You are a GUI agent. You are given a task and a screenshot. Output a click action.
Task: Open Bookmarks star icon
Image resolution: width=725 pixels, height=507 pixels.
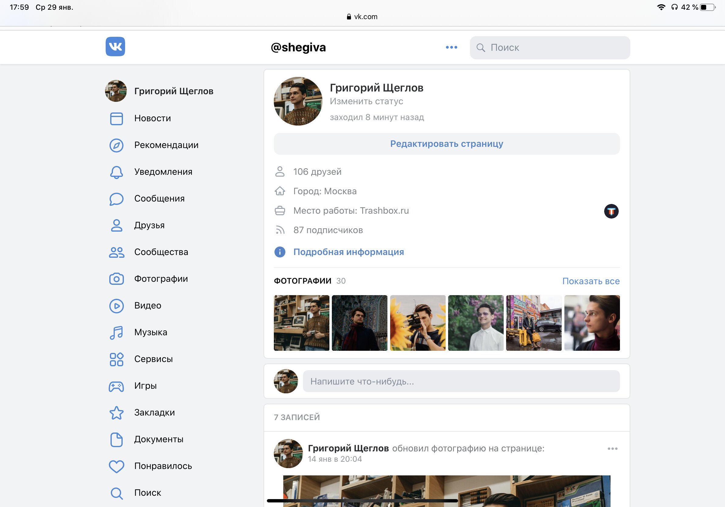pyautogui.click(x=116, y=413)
